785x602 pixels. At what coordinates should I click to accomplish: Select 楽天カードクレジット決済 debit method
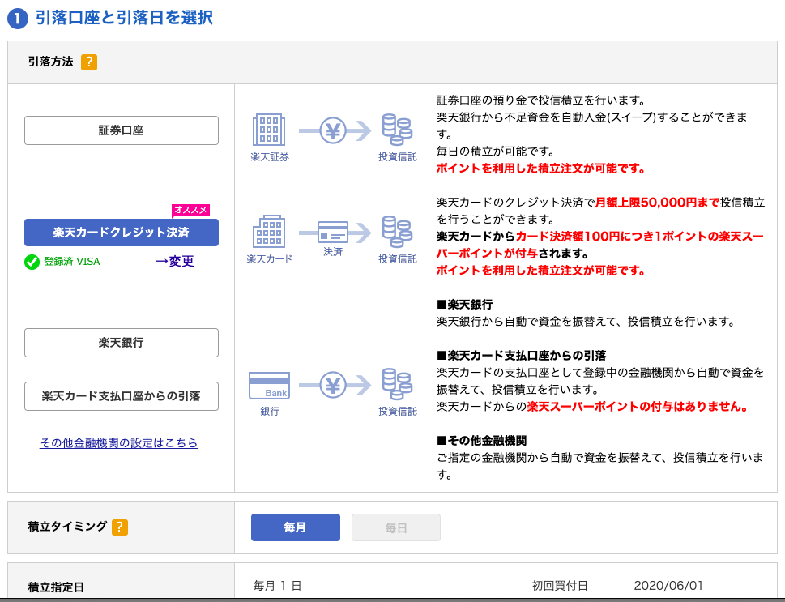click(x=122, y=233)
